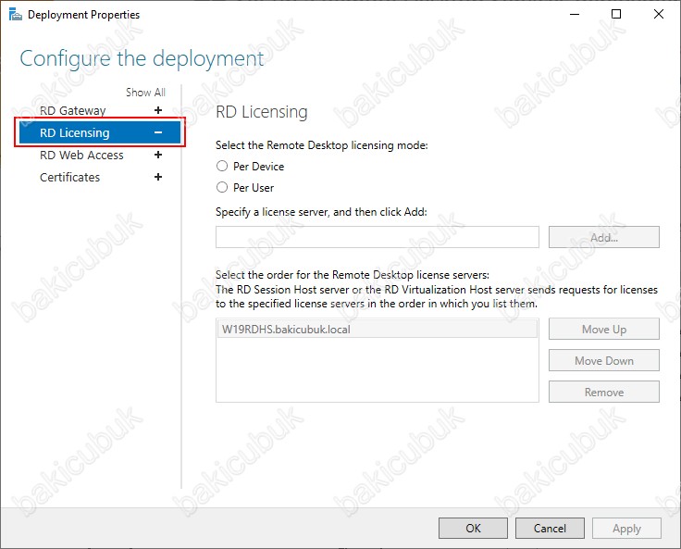Expand the RD Gateway section plus sign
This screenshot has width=681, height=549.
click(x=158, y=110)
